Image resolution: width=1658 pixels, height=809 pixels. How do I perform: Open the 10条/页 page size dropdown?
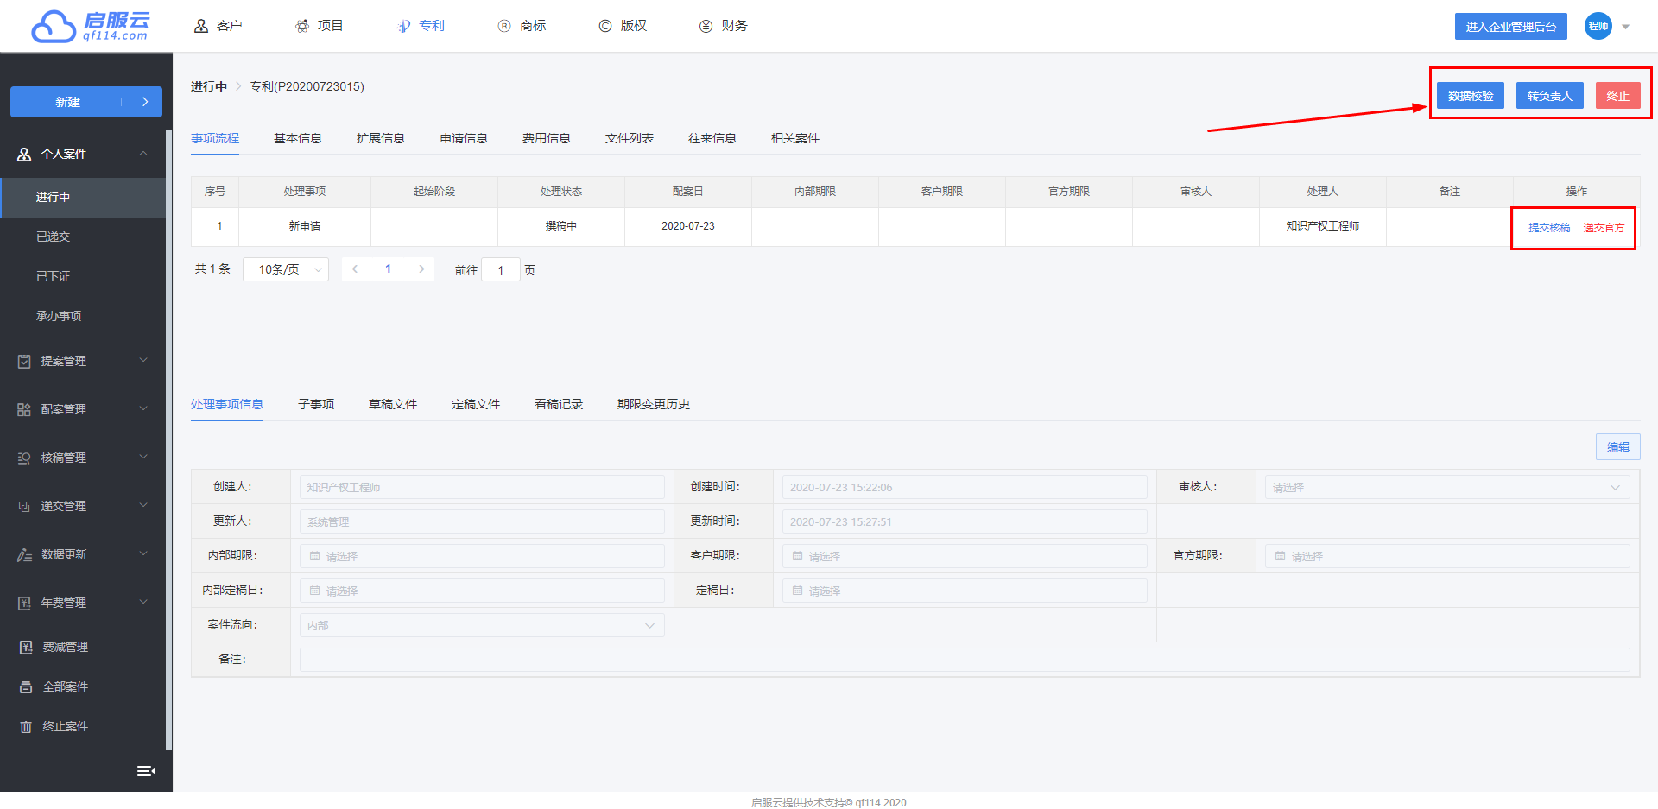tap(286, 269)
